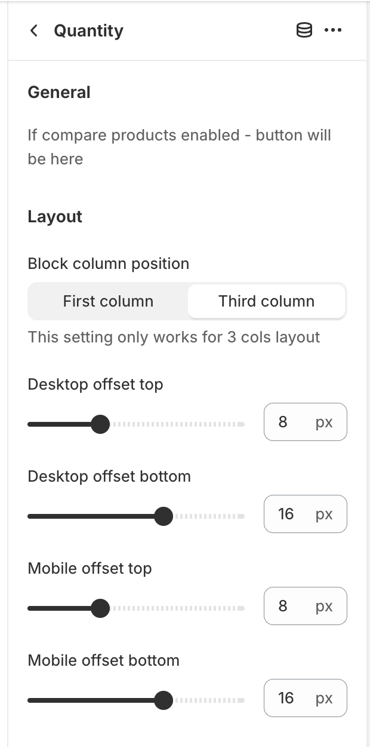Click dotted track of Desktop offset top slider
The height and width of the screenshot is (747, 370).
pos(177,424)
